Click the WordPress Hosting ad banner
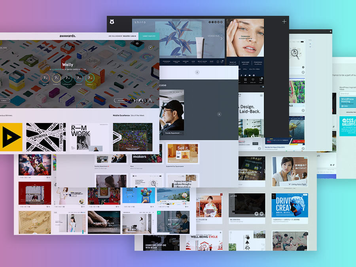 (348, 102)
